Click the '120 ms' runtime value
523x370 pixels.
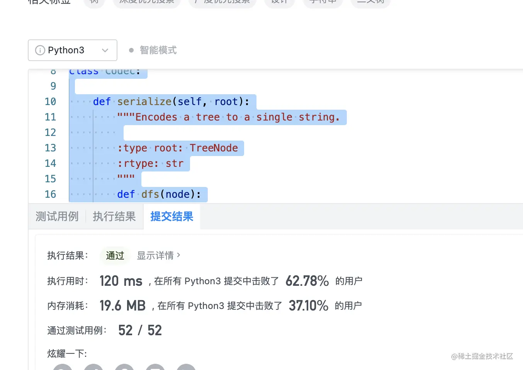tap(121, 281)
